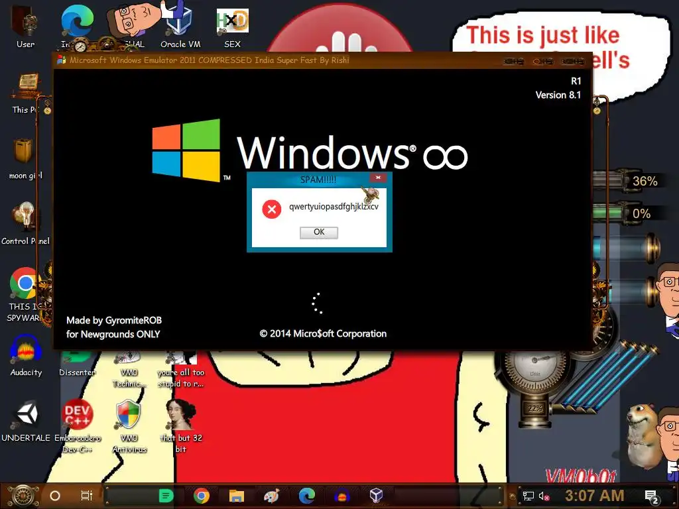Screen dimensions: 679x509
Task: Open Paint from the taskbar
Action: [x=271, y=496]
